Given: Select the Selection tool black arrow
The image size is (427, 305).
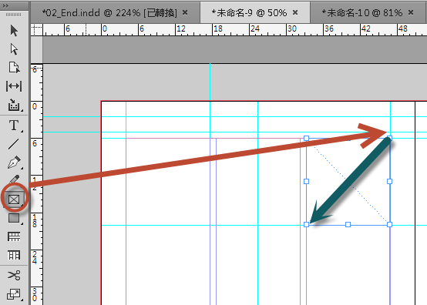Looking at the screenshot, I should pyautogui.click(x=14, y=31).
